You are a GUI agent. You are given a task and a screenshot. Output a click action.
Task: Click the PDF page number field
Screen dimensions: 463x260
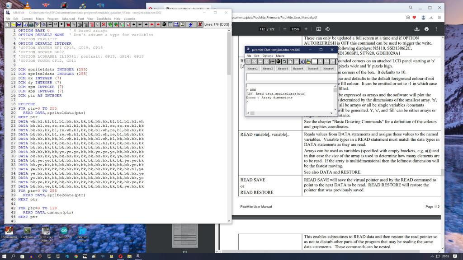[x=263, y=29]
